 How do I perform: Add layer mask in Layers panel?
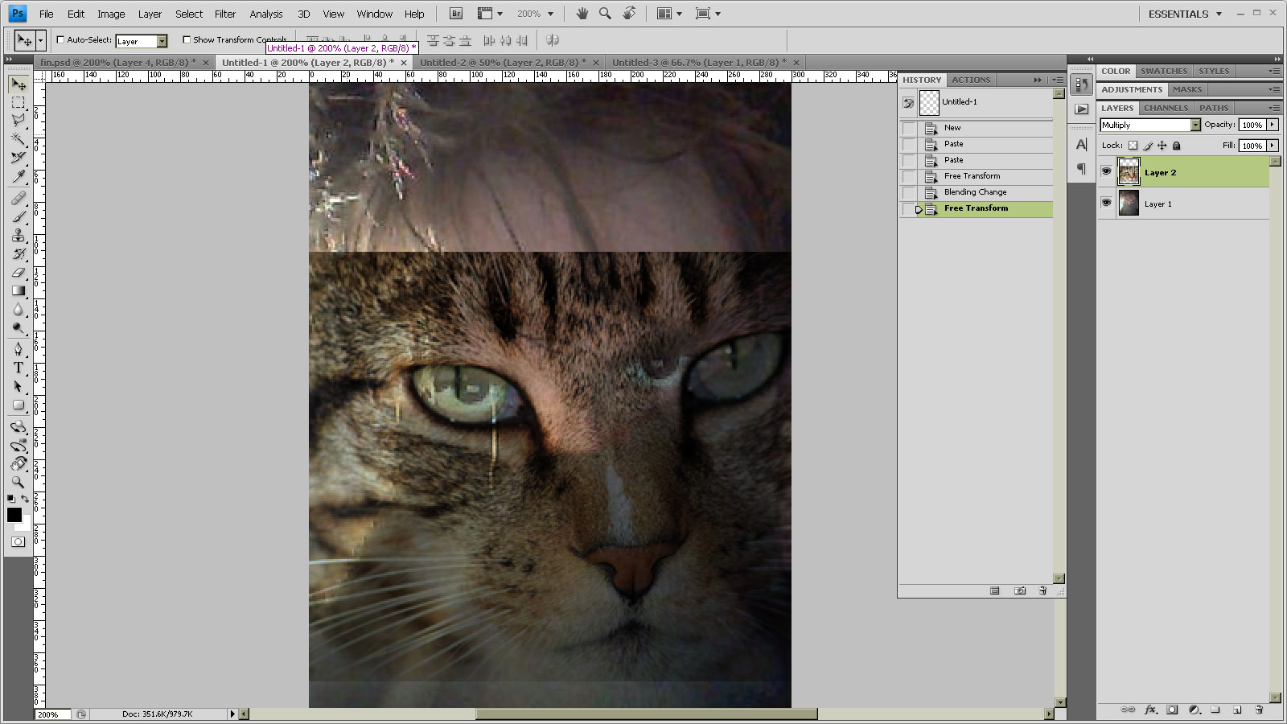point(1172,710)
